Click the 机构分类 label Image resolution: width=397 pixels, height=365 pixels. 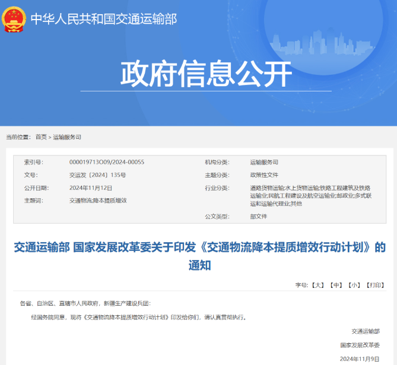pyautogui.click(x=217, y=162)
